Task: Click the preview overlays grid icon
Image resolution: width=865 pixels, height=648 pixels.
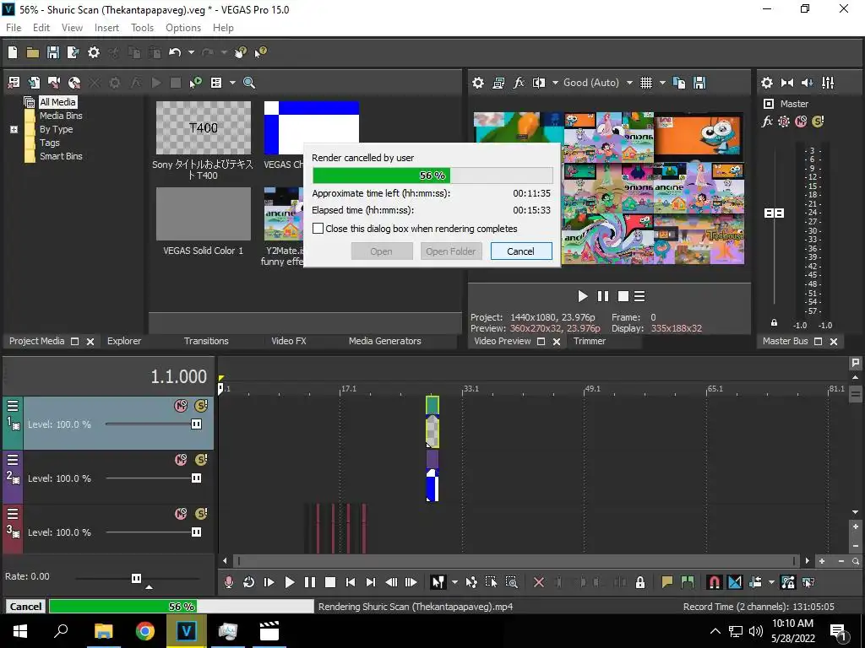Action: click(646, 83)
